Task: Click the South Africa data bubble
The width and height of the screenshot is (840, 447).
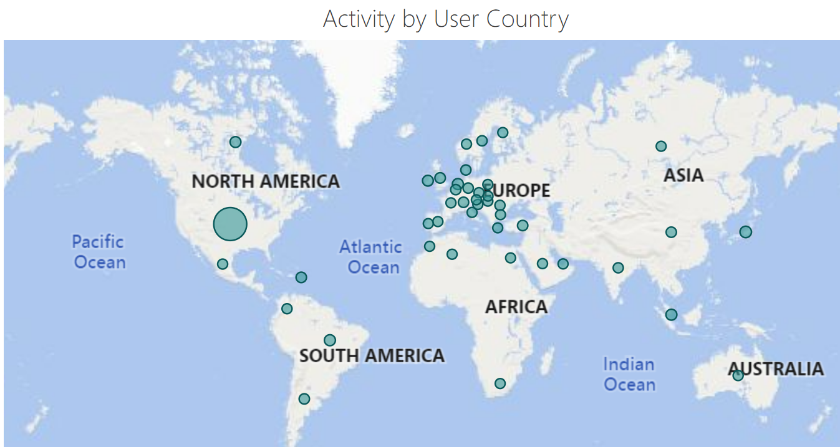Action: [500, 383]
